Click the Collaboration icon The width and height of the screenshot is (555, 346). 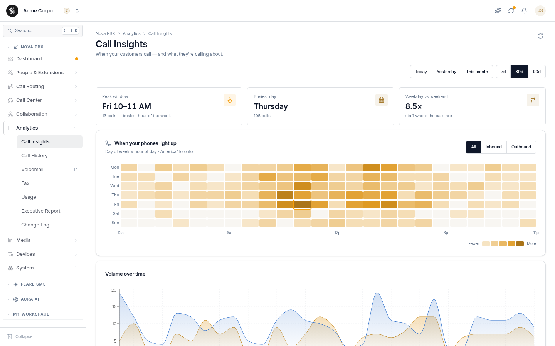click(x=10, y=114)
